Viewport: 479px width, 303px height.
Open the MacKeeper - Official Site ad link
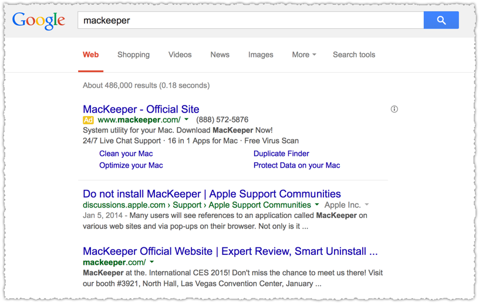click(x=141, y=109)
